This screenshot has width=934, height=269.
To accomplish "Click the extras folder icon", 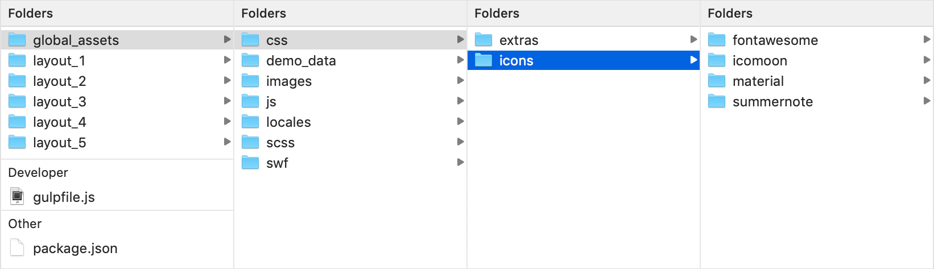I will (483, 40).
